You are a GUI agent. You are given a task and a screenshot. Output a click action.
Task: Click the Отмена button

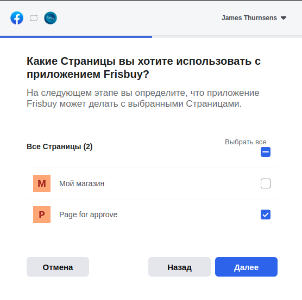point(58,267)
